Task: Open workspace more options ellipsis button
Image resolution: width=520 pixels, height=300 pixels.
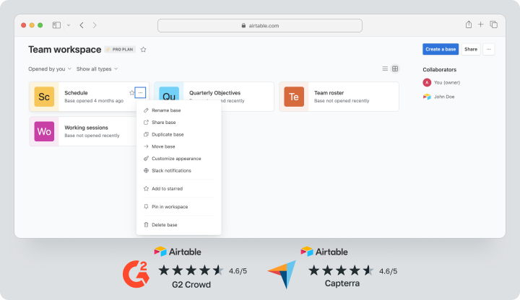Action: (489, 49)
